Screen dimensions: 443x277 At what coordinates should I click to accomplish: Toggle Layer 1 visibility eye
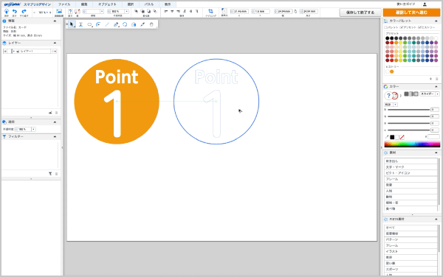click(x=5, y=52)
